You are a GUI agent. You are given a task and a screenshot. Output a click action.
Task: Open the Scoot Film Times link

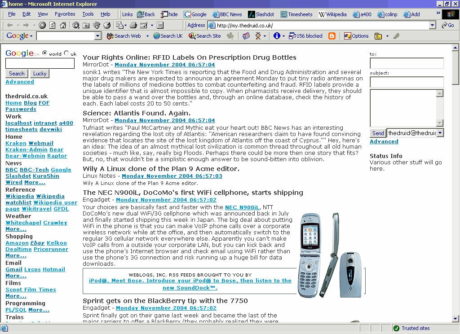pos(31,290)
